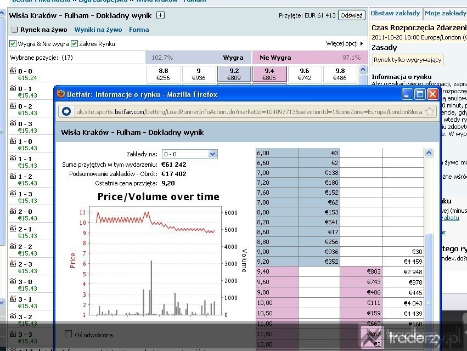Expand the Więcej opcji menu
467x351 pixels.
coord(345,43)
